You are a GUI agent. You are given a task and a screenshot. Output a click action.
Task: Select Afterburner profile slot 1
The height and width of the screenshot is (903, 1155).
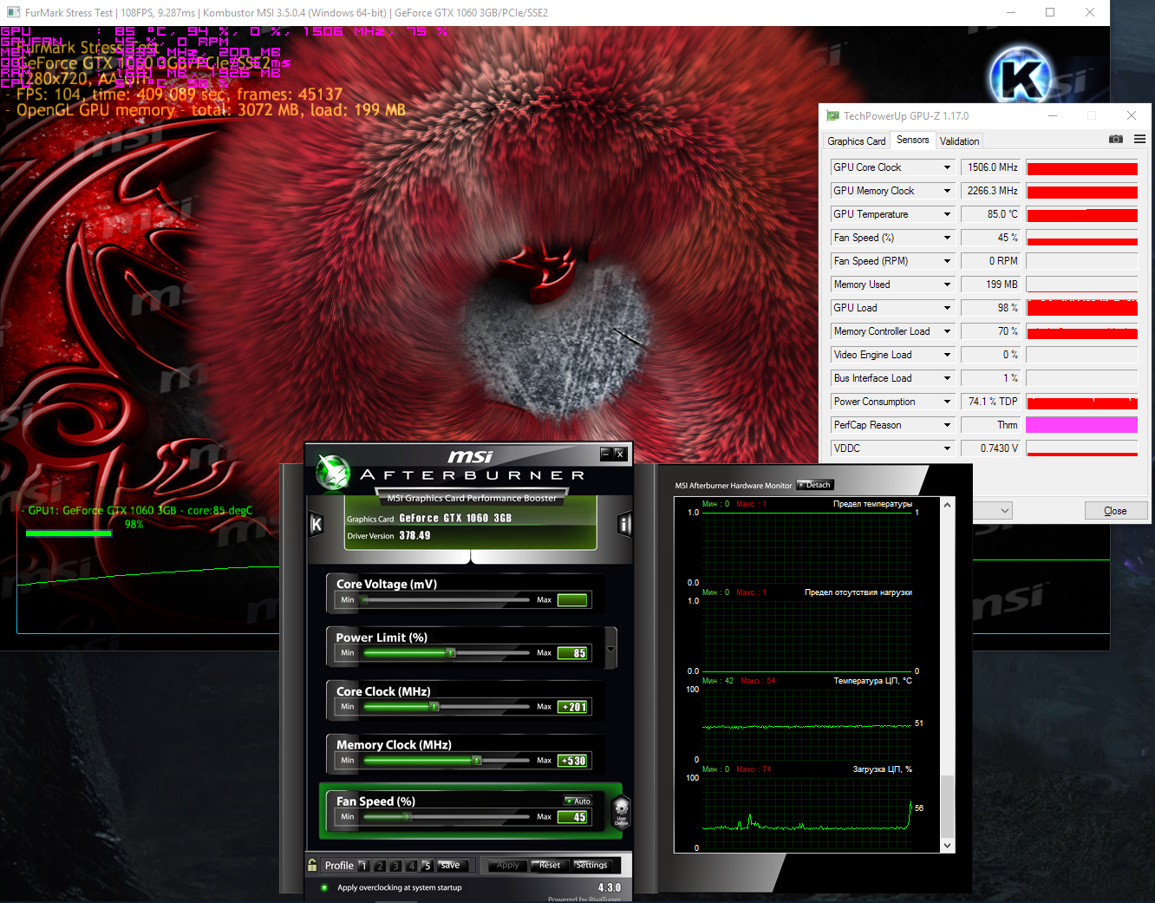[x=363, y=866]
